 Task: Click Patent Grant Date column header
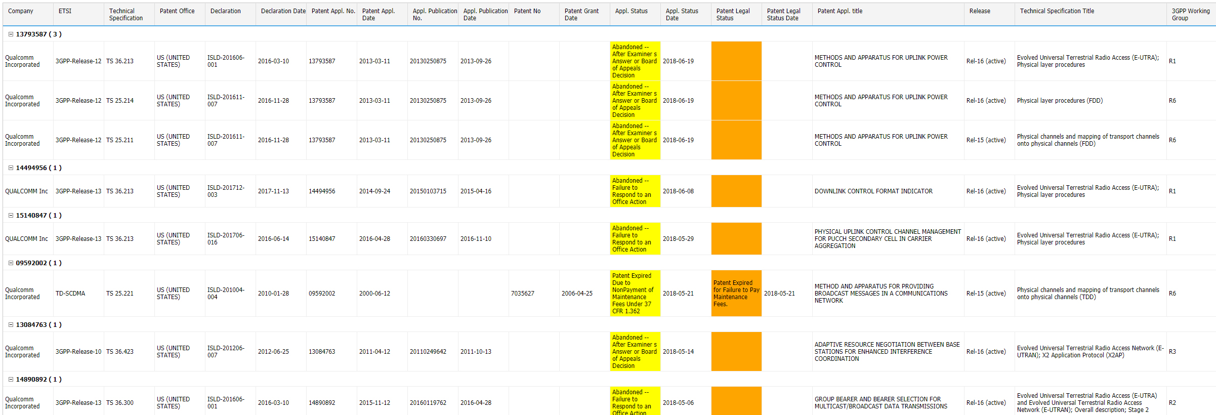(584, 14)
